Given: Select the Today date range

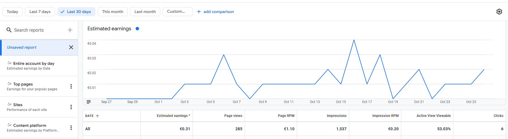Looking at the screenshot, I should (12, 12).
